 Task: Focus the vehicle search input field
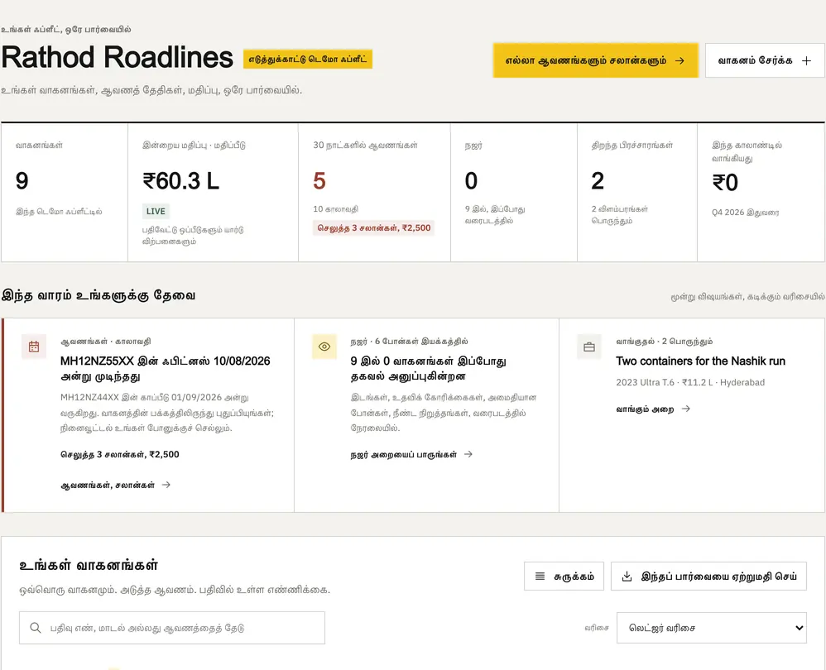tap(171, 628)
